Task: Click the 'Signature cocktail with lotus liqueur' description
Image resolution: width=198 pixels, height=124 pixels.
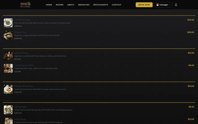Action: click(40, 56)
